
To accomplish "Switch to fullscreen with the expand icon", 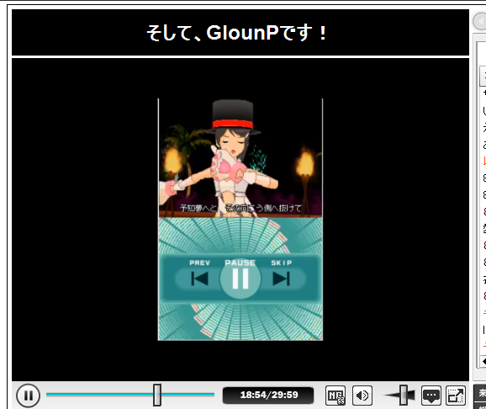I will point(456,396).
